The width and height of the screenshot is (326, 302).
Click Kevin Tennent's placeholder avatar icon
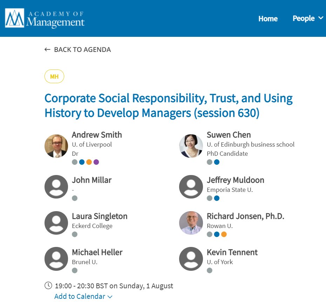point(191,259)
